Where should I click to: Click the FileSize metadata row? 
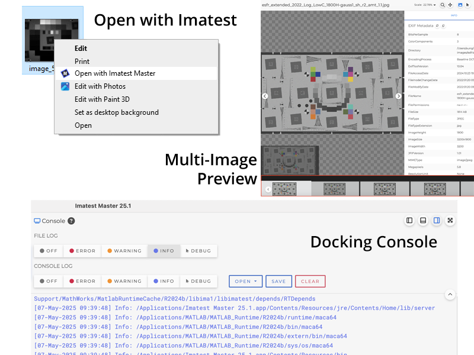(x=440, y=112)
